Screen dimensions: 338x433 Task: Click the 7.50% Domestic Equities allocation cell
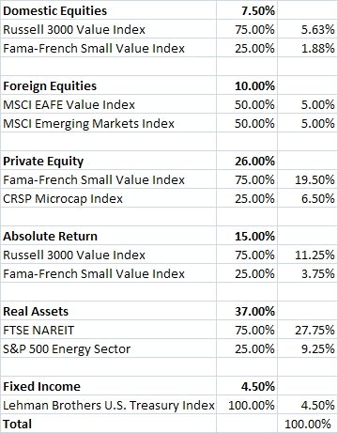tap(247, 10)
